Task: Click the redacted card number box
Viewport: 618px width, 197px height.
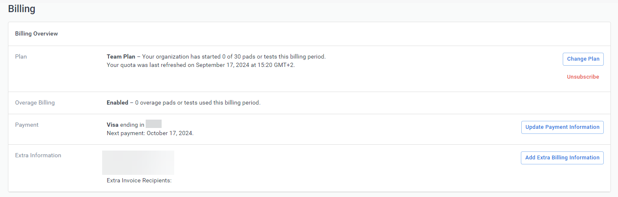Action: [x=154, y=124]
